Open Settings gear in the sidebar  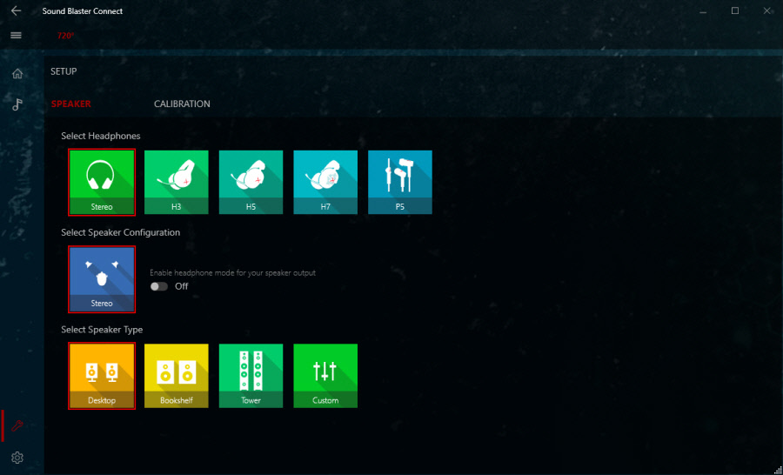tap(17, 458)
